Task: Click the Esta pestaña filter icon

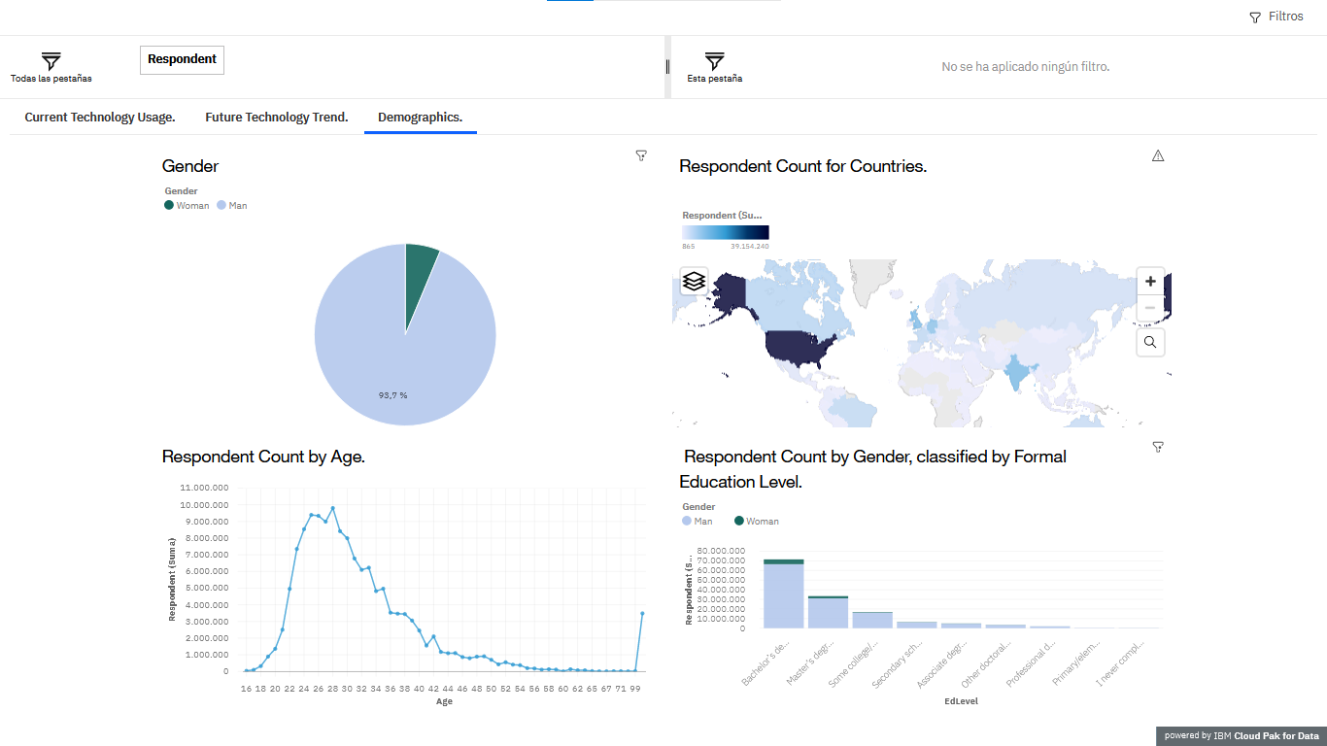Action: (714, 61)
